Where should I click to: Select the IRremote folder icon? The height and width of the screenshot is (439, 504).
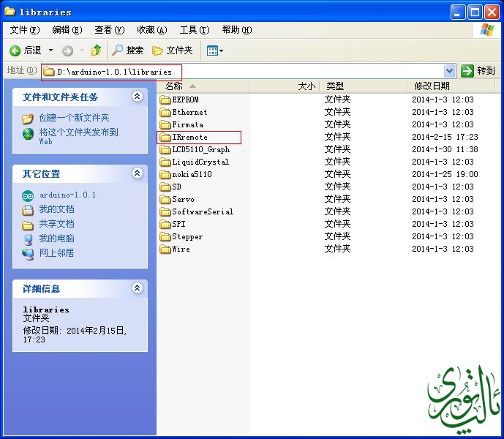pos(165,137)
